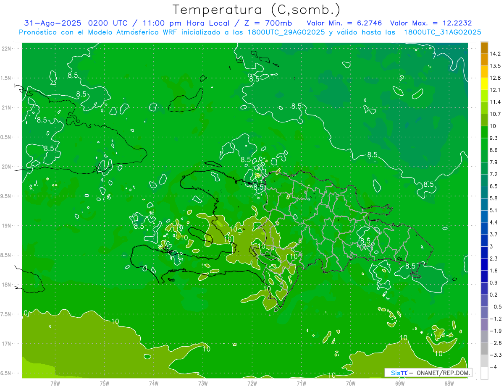Click the yellow swatch between 12.1 and 12.8
The image size is (504, 389).
[x=484, y=84]
